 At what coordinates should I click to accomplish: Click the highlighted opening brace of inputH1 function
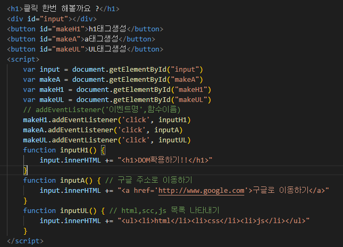[103, 150]
